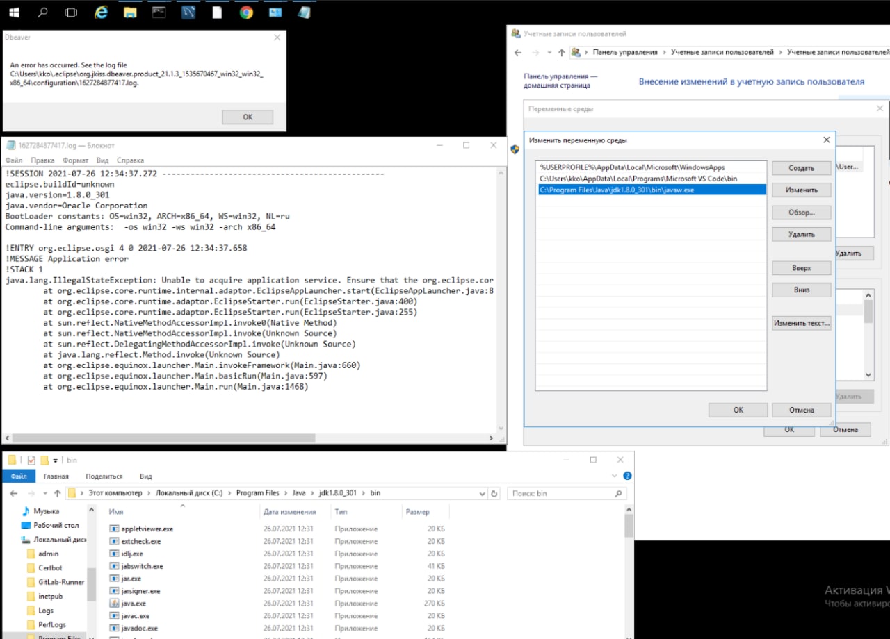The height and width of the screenshot is (639, 890).
Task: Open the Музыка folder in navigation pane
Action: 46,511
